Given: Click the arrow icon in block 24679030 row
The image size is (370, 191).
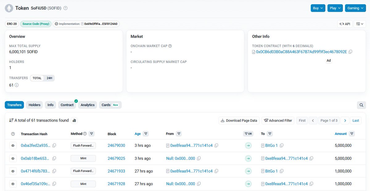Looking at the screenshot, I should (x=248, y=146).
